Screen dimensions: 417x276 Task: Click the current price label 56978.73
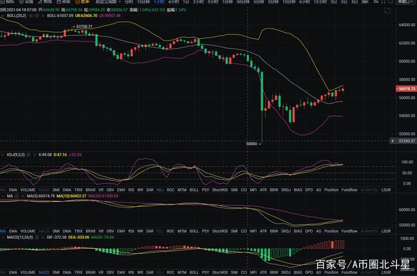(406, 89)
